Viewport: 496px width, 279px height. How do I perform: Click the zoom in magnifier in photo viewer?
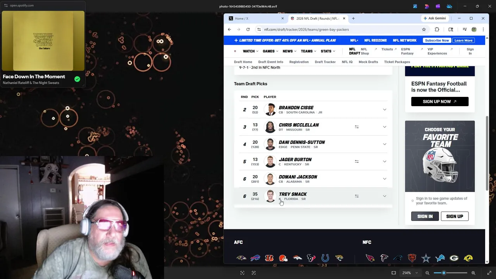tap(473, 273)
